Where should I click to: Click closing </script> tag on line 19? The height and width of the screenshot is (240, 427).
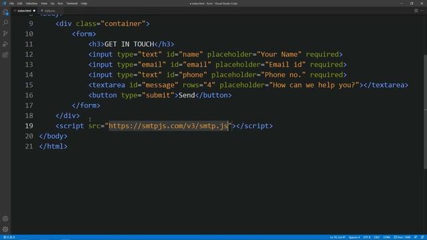click(254, 126)
